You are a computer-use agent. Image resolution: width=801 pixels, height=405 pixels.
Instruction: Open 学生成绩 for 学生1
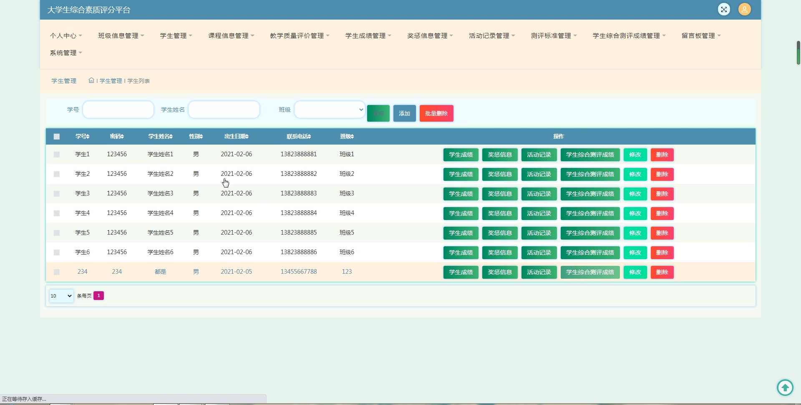click(x=461, y=155)
